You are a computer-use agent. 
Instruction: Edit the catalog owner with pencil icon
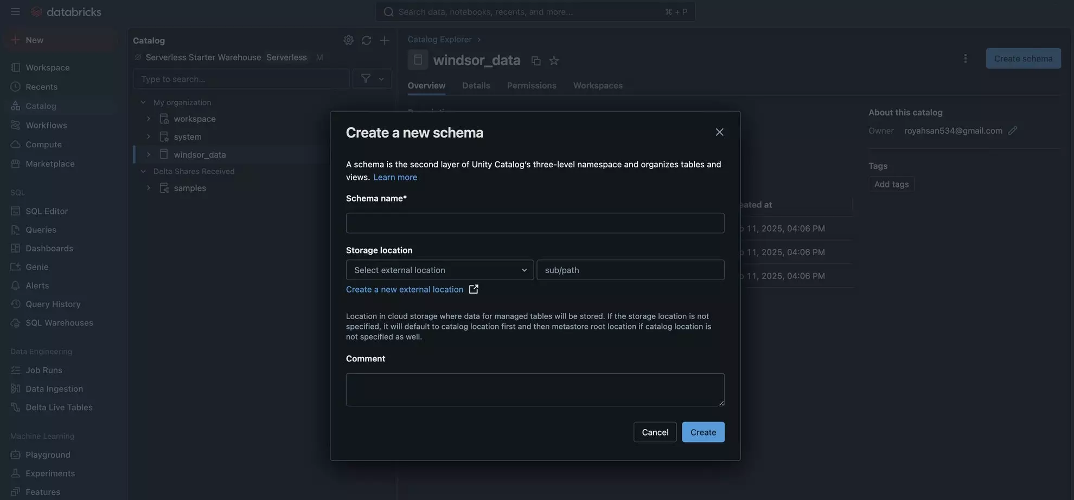tap(1012, 131)
